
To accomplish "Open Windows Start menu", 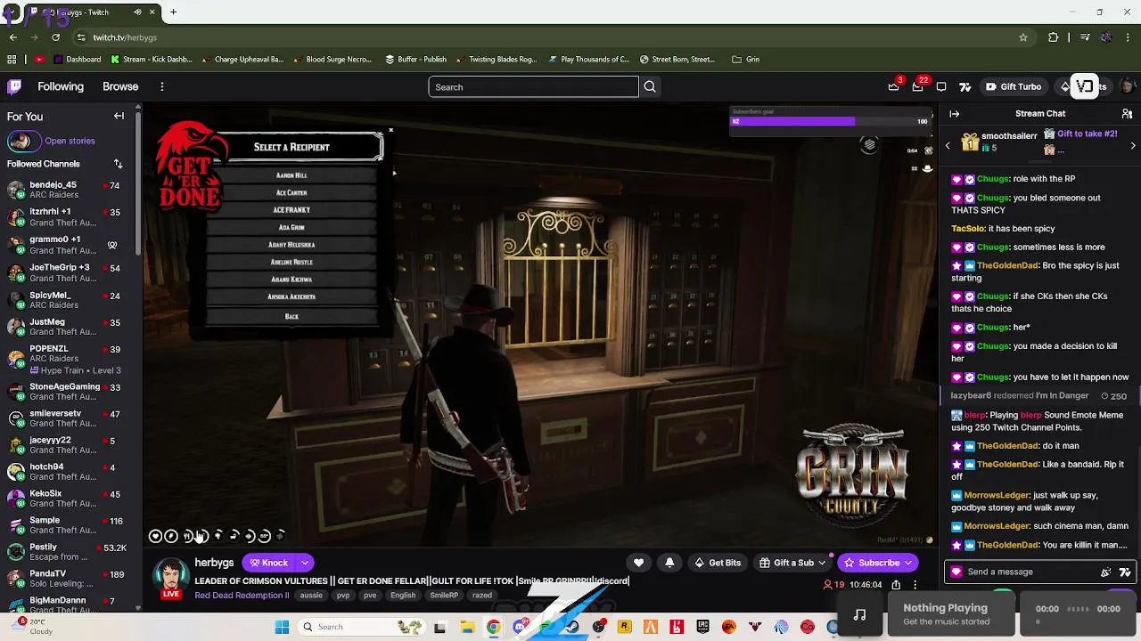I will click(x=282, y=627).
